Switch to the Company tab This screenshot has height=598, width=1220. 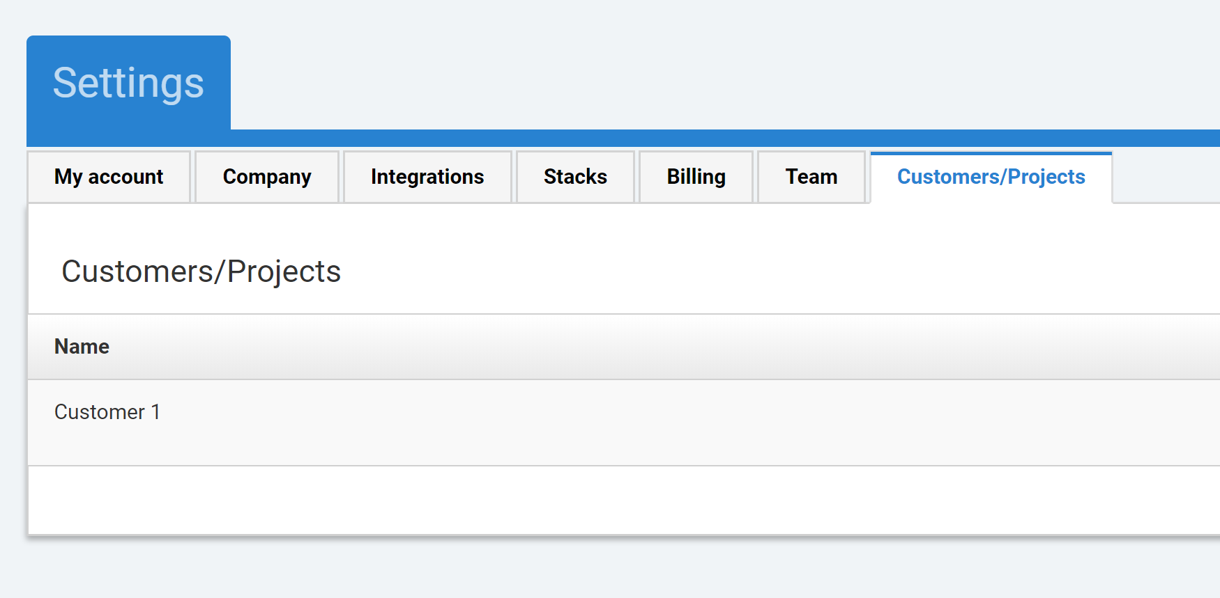coord(267,177)
